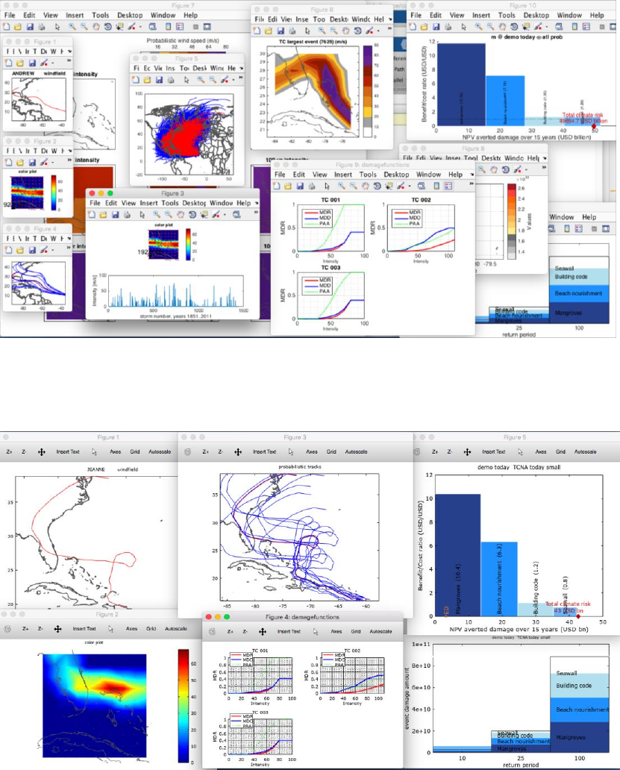Click pan cross-arrows icon in Octave Figure 3

pos(238,452)
